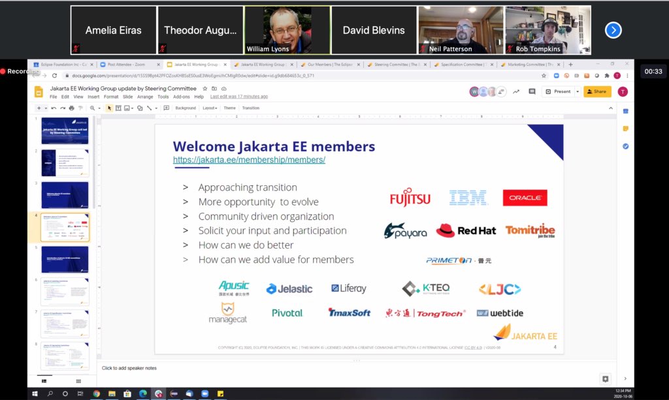Image resolution: width=669 pixels, height=400 pixels.
Task: Click the print icon in Slides toolbar
Action: (72, 108)
